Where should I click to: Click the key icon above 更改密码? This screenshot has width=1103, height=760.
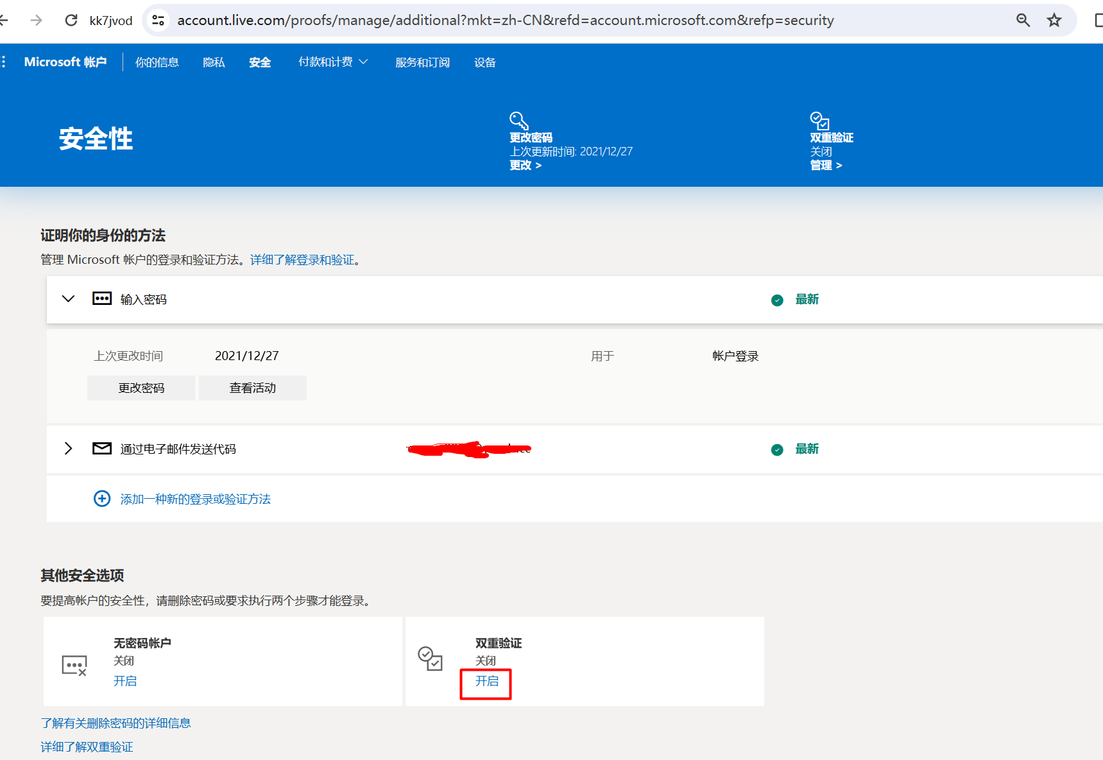(x=518, y=121)
